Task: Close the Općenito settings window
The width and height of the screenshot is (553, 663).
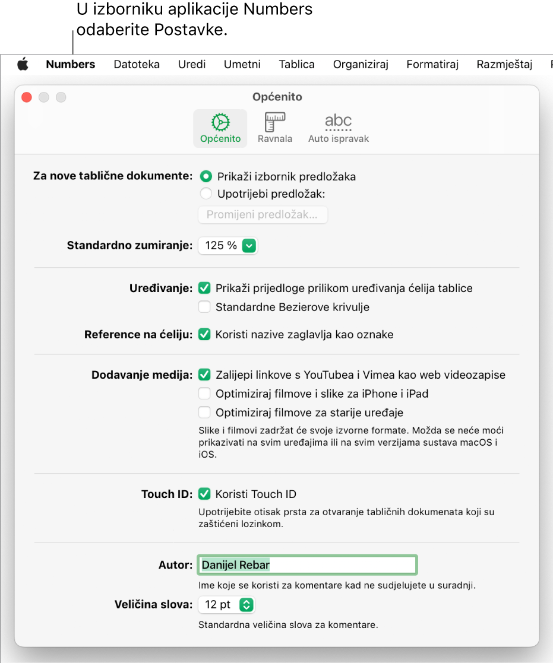Action: click(x=27, y=97)
